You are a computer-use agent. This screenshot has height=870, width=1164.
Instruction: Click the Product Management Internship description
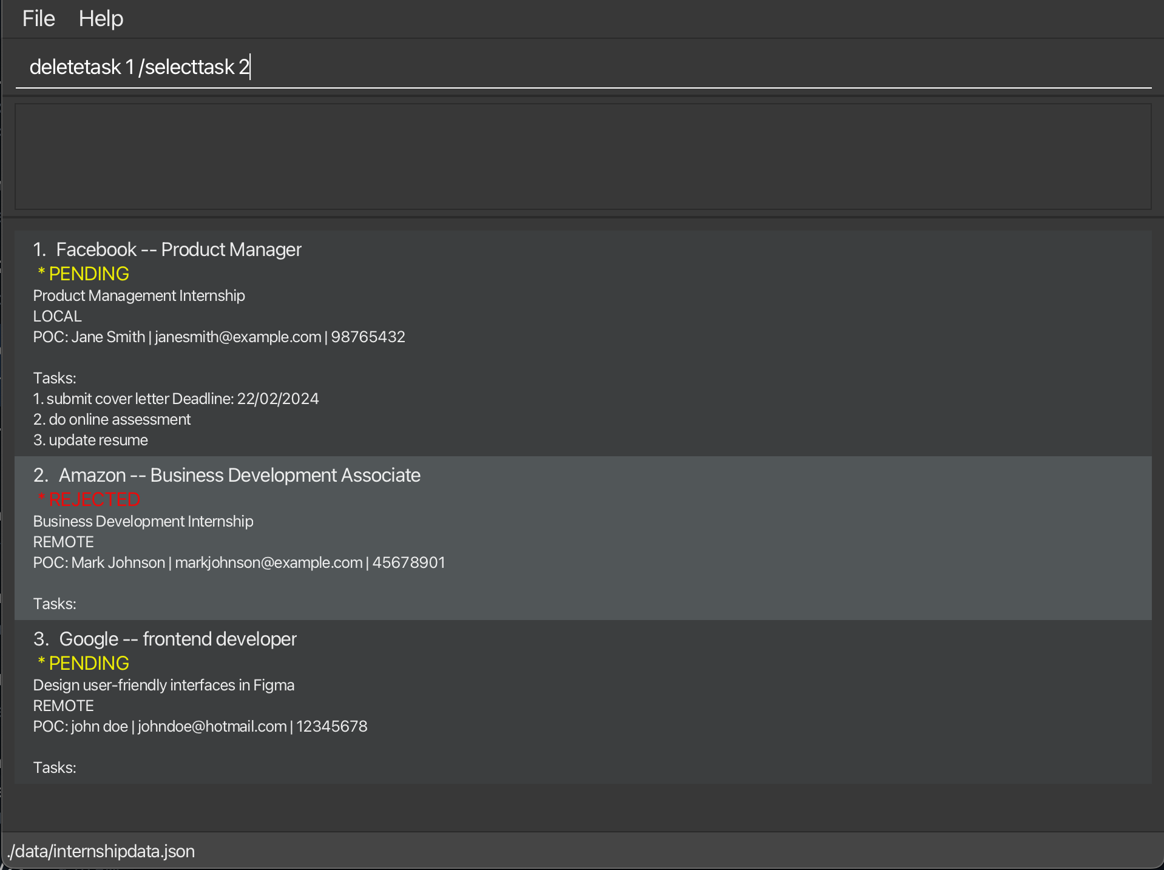[139, 295]
